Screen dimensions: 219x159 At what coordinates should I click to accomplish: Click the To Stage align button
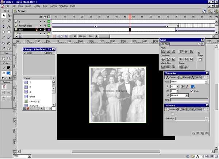tap(200, 59)
